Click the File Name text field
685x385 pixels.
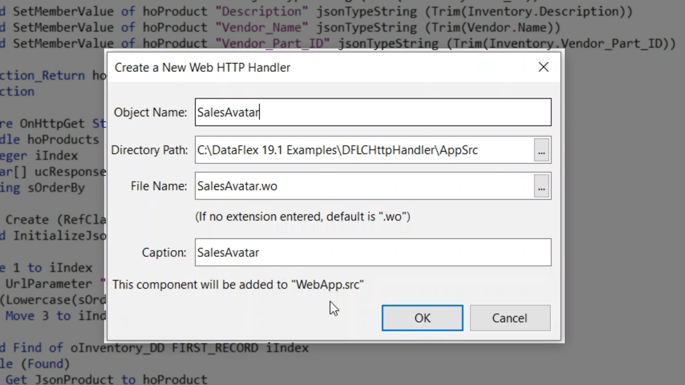click(x=364, y=186)
